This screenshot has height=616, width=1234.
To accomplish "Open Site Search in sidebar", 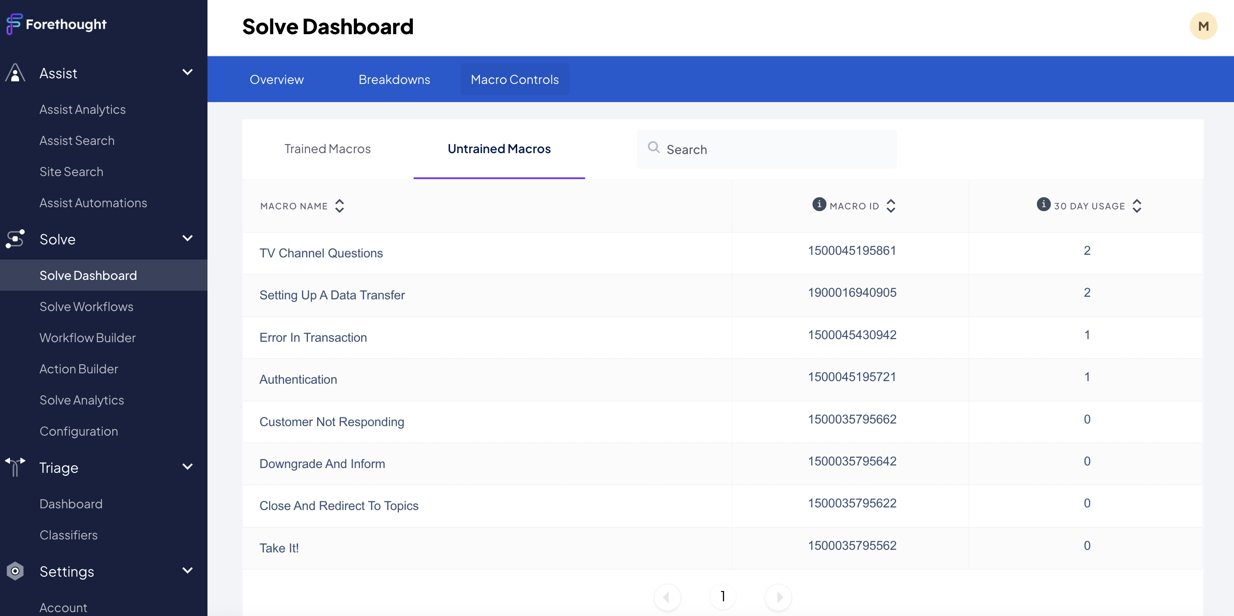I will [x=71, y=172].
